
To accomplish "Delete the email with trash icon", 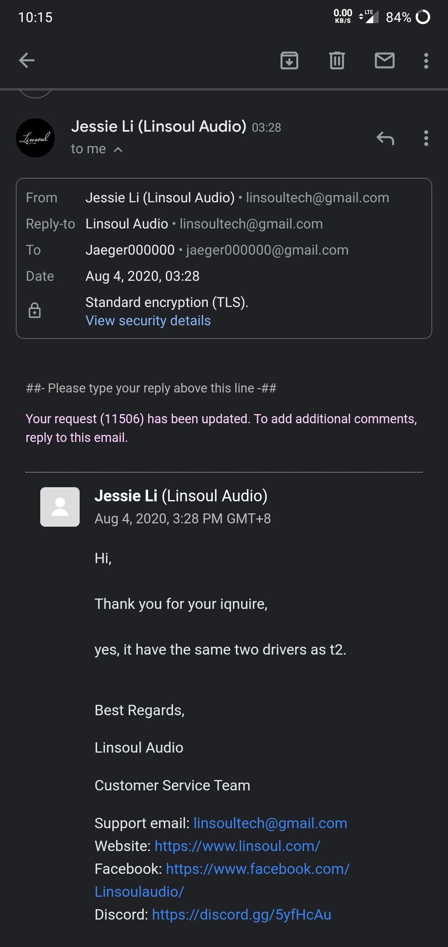I will click(x=337, y=61).
